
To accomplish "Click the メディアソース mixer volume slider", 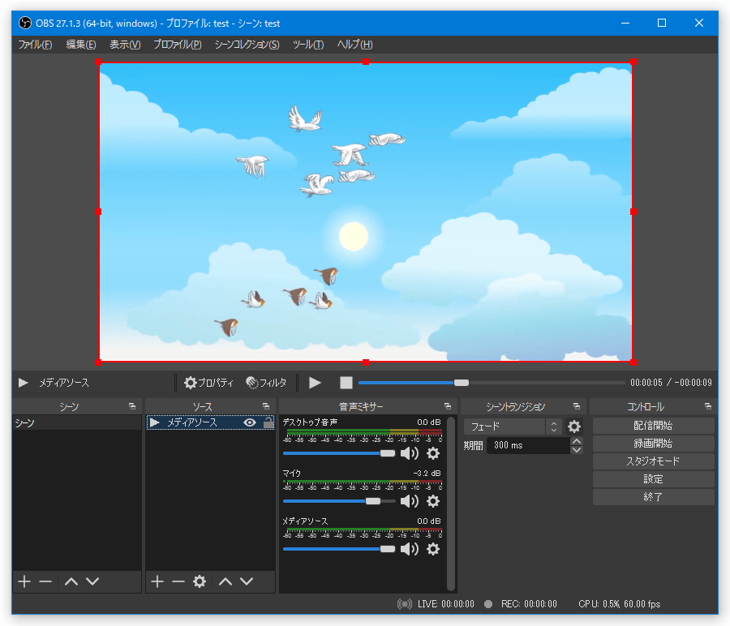I will [x=339, y=549].
